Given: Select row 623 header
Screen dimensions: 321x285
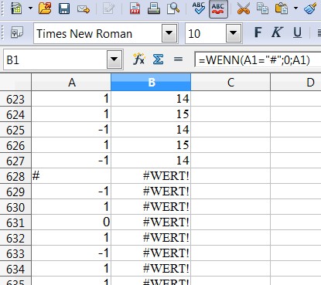Looking at the screenshot, I should (x=15, y=99).
